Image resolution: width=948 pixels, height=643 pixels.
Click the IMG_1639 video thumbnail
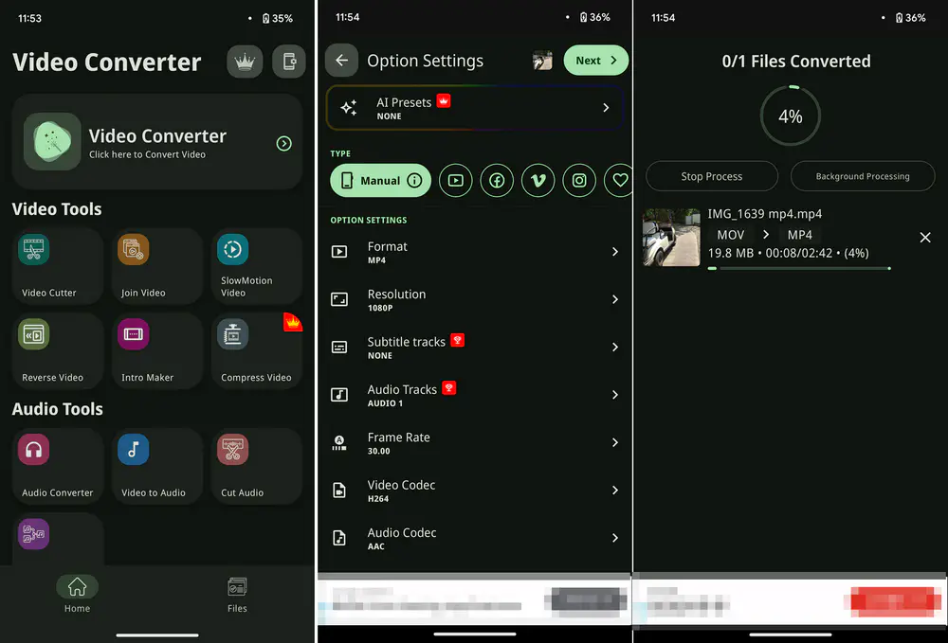pyautogui.click(x=671, y=237)
